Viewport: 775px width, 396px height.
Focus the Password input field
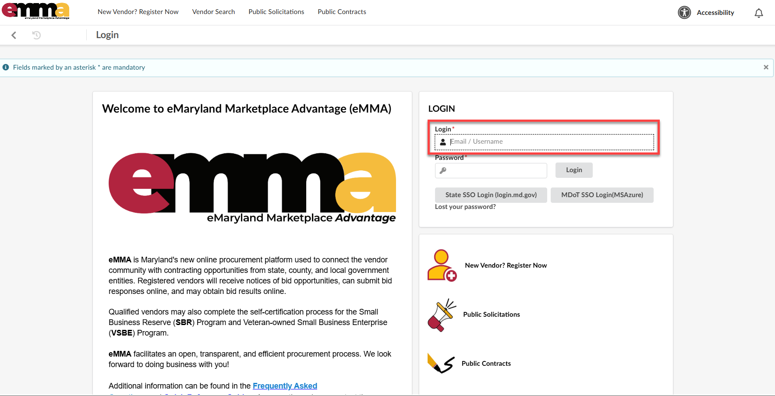coord(491,170)
